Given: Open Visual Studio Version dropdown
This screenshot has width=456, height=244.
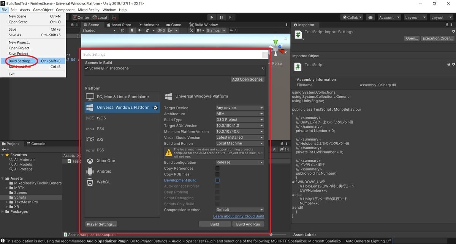Looking at the screenshot, I should 239,138.
